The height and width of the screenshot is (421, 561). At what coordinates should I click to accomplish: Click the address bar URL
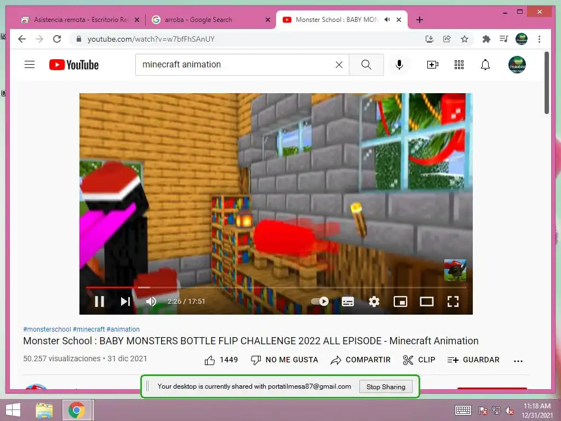point(151,39)
